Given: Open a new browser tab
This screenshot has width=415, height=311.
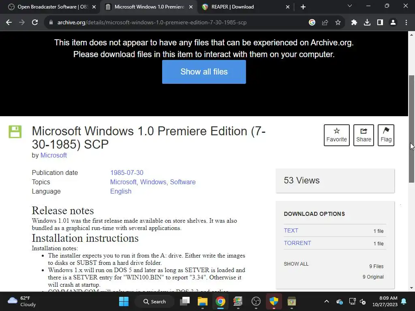Looking at the screenshot, I should coord(303,7).
